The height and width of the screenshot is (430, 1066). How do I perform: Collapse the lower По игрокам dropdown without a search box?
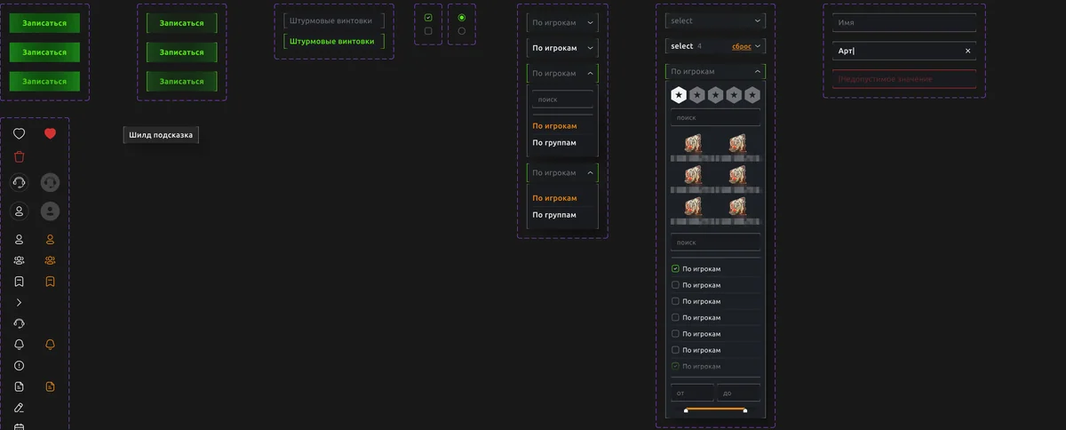[x=563, y=172]
